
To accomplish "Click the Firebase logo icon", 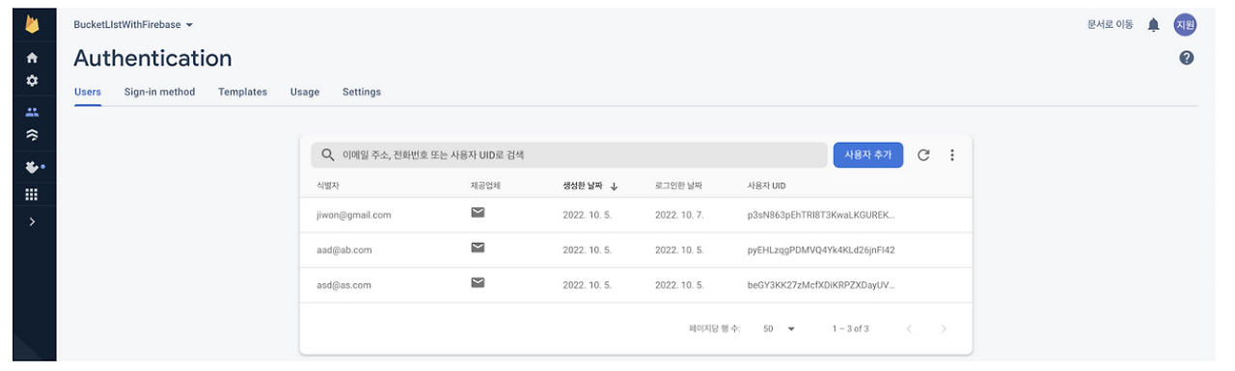I will (x=32, y=23).
